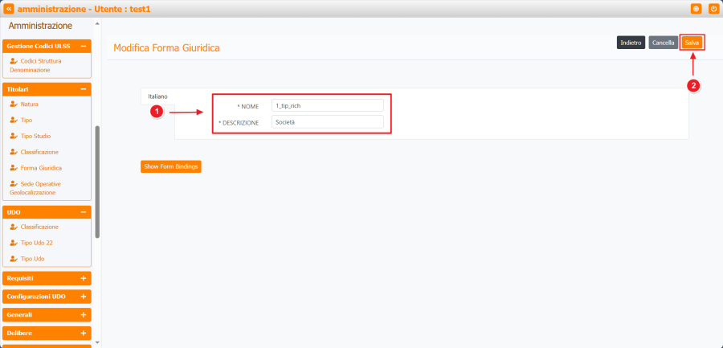Screen dimensions: 723x348
Task: Click the icon beside Forma Giuridica
Action: coord(14,168)
